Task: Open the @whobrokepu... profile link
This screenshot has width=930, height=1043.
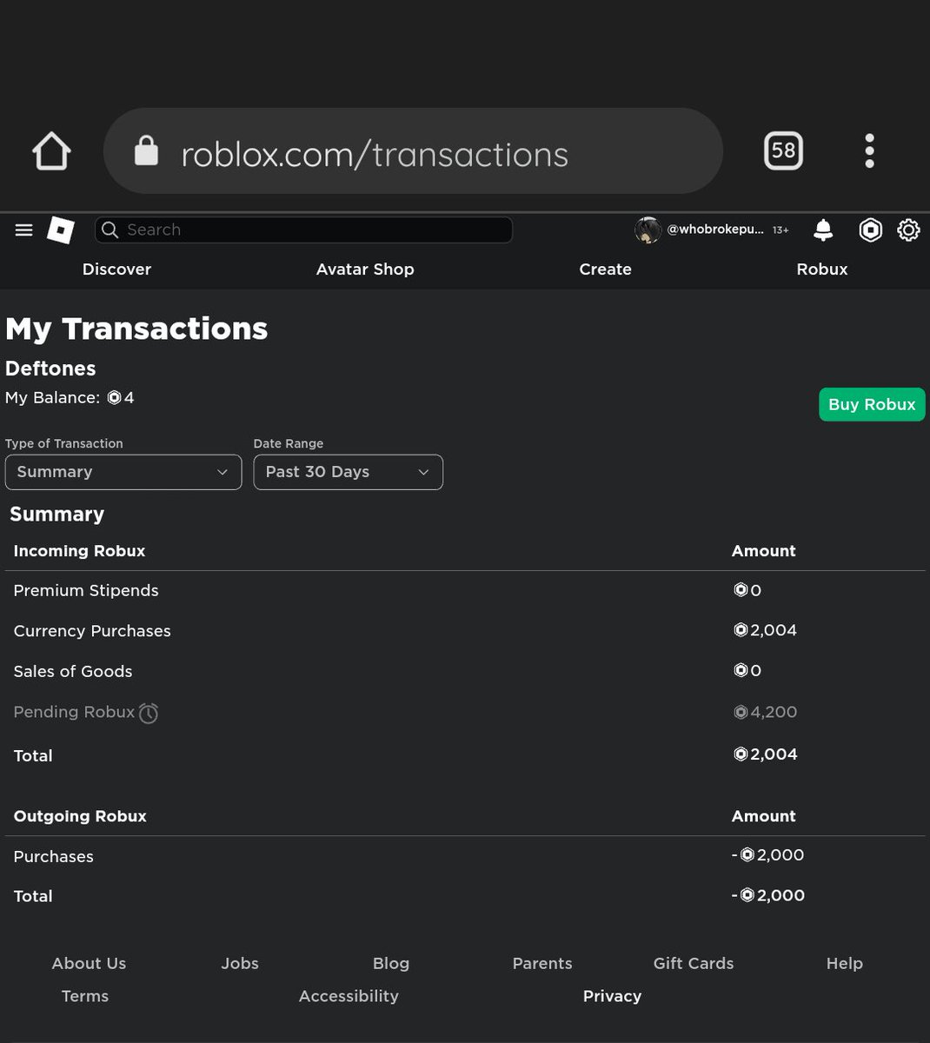Action: [714, 229]
